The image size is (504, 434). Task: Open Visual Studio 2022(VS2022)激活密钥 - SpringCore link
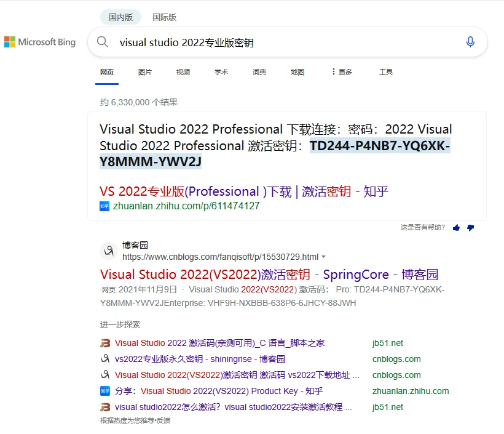269,275
